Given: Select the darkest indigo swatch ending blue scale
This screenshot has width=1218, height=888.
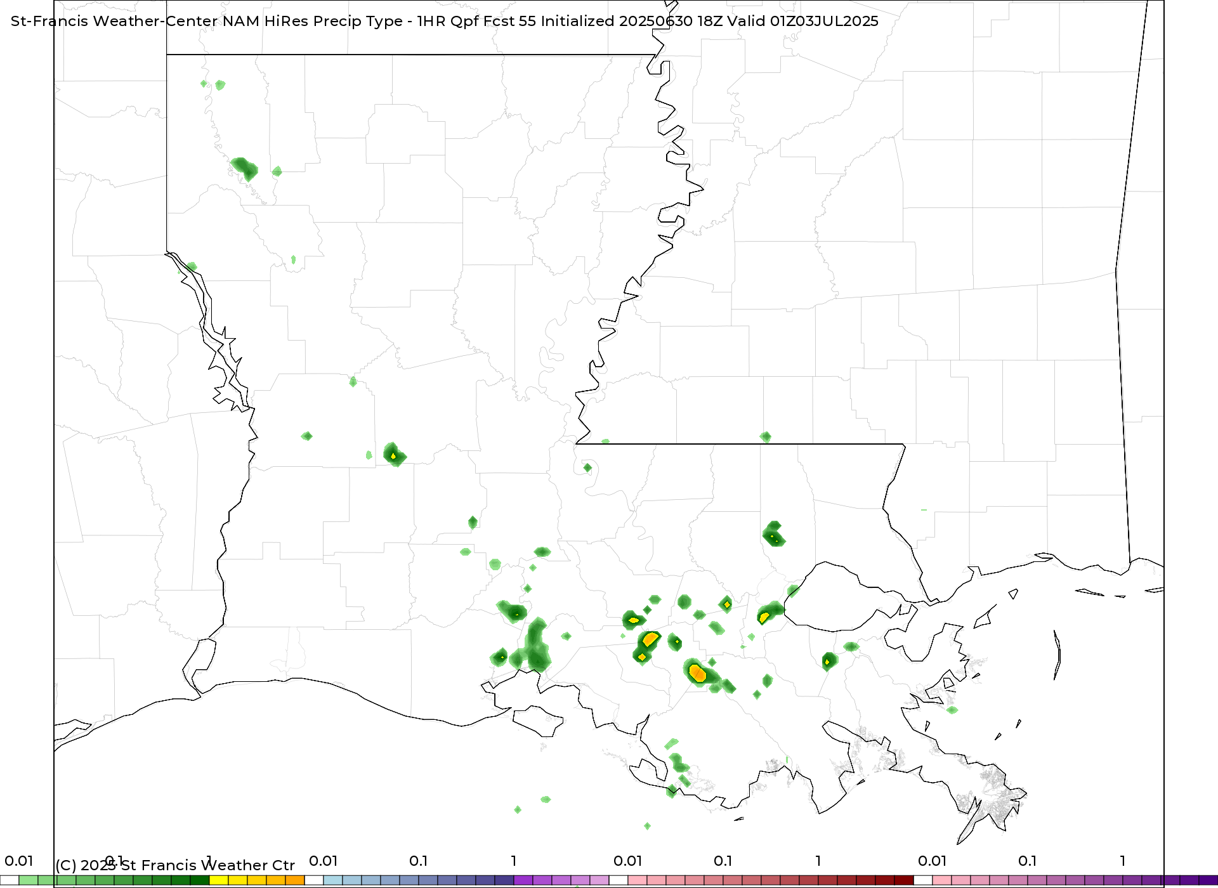Looking at the screenshot, I should click(x=504, y=880).
